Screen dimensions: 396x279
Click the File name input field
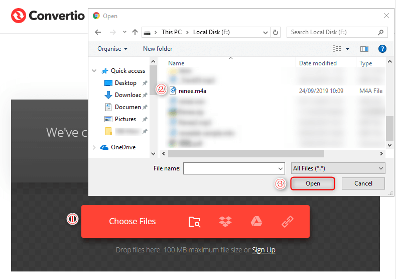[234, 168]
